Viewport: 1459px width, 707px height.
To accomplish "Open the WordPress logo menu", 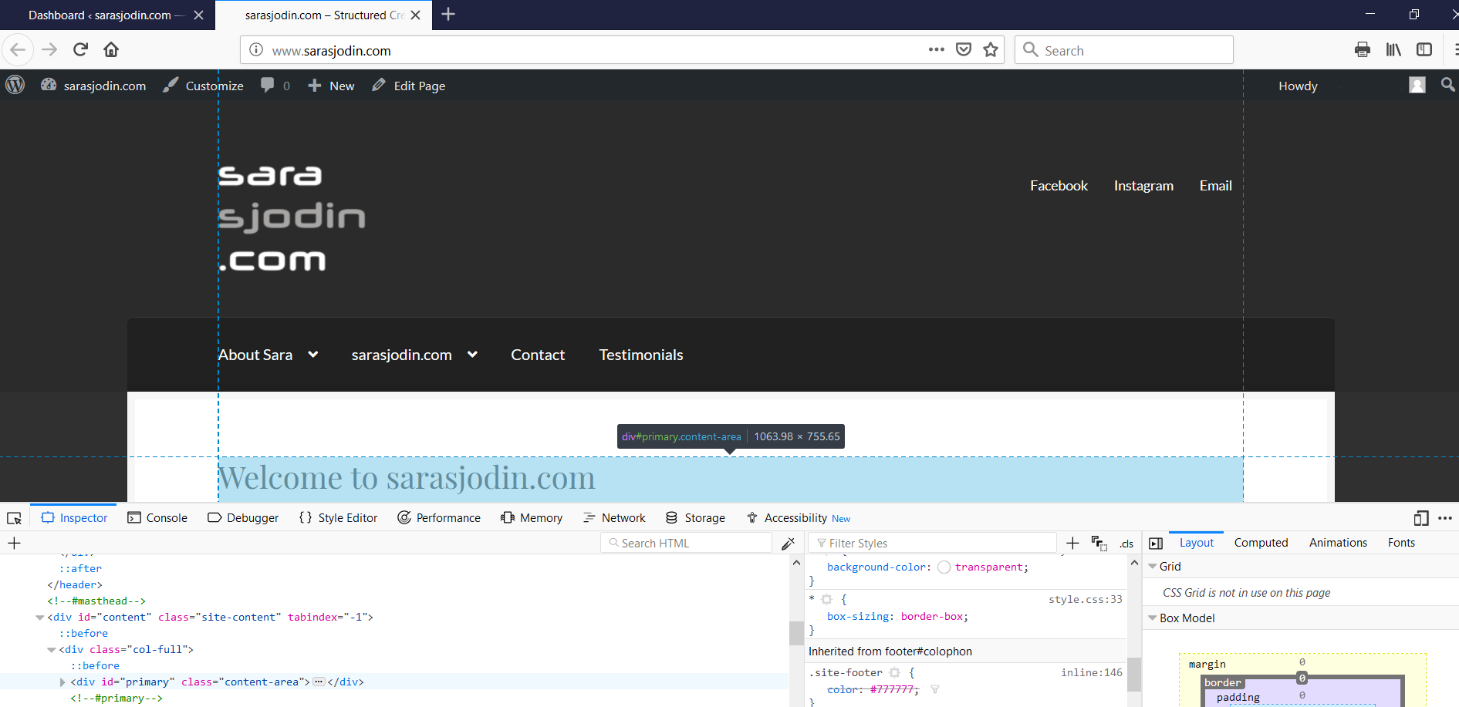I will pyautogui.click(x=15, y=85).
